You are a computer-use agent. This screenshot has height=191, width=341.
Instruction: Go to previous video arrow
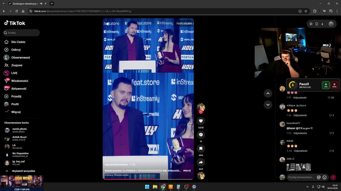point(268,93)
